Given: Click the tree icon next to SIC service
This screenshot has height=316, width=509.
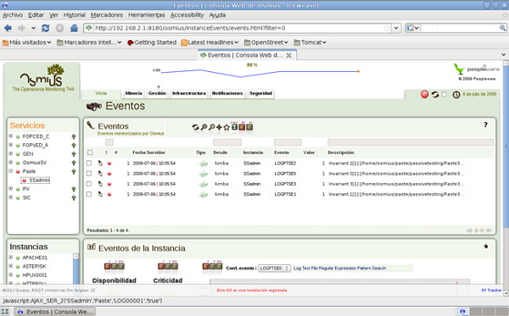Looking at the screenshot, I should [x=74, y=198].
